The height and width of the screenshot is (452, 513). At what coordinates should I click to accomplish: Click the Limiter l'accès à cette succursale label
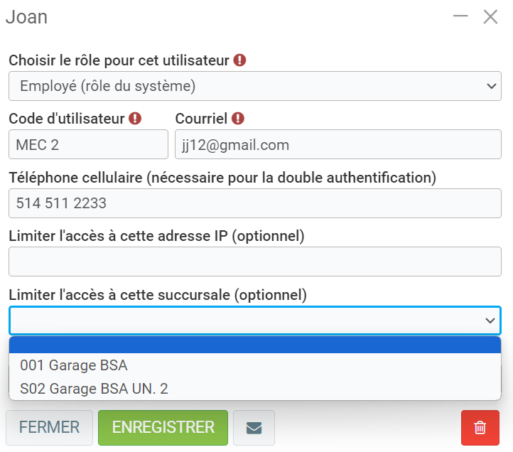click(x=158, y=294)
